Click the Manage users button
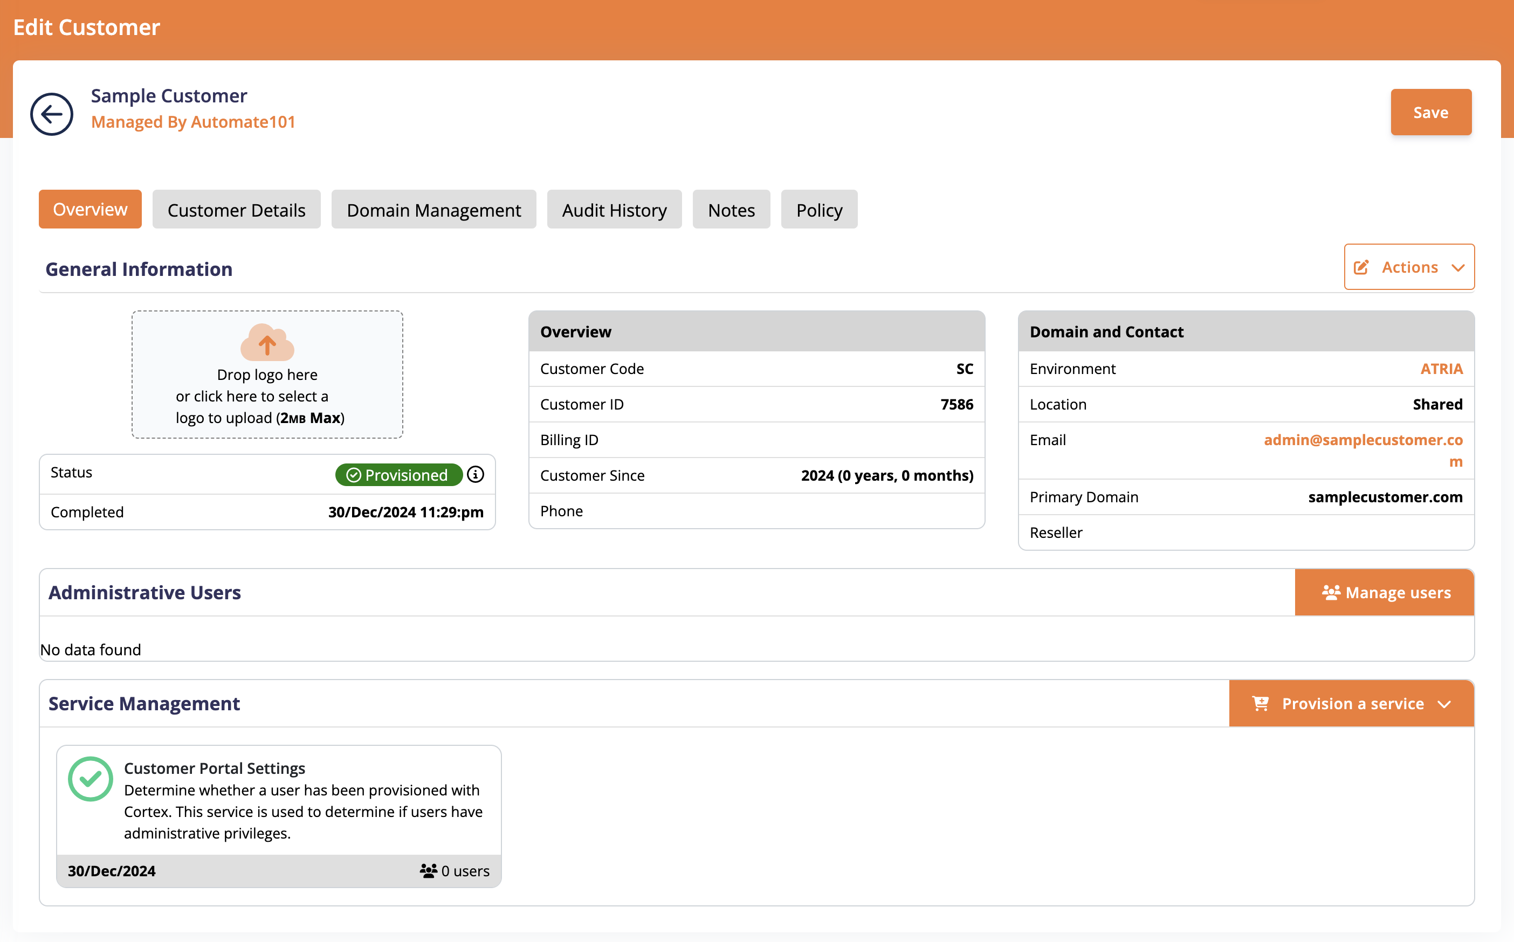The width and height of the screenshot is (1514, 942). pyautogui.click(x=1385, y=592)
